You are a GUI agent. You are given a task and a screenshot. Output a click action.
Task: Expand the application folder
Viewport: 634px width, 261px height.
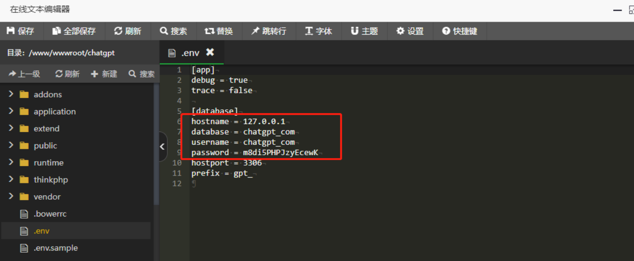click(11, 112)
